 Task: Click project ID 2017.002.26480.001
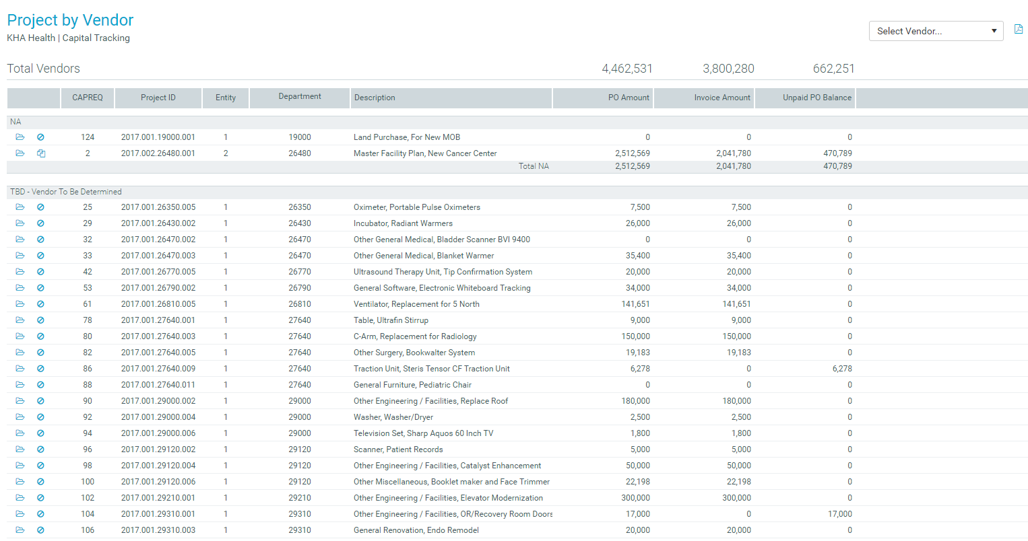tap(158, 153)
